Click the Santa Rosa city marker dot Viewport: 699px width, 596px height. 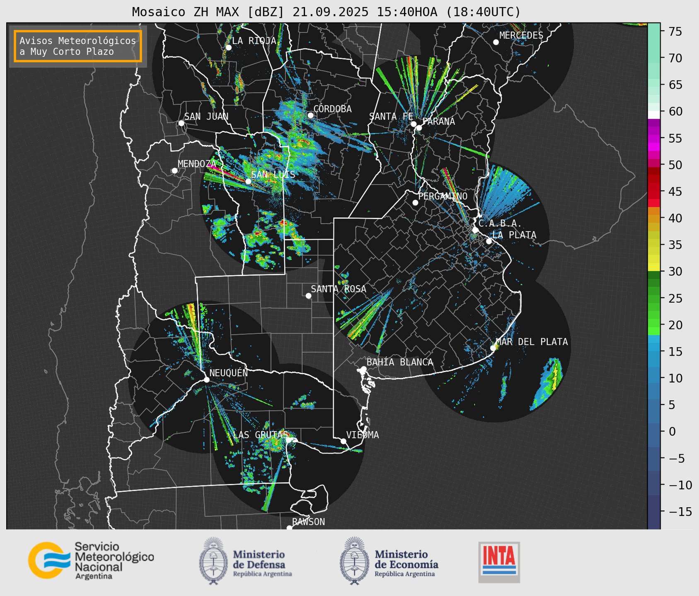coord(308,296)
